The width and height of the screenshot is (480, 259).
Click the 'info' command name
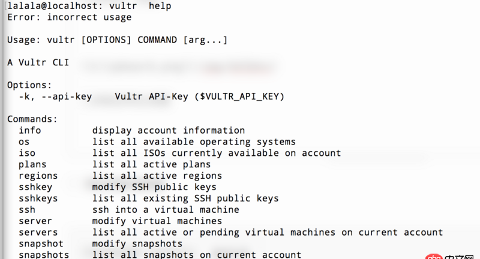click(30, 131)
